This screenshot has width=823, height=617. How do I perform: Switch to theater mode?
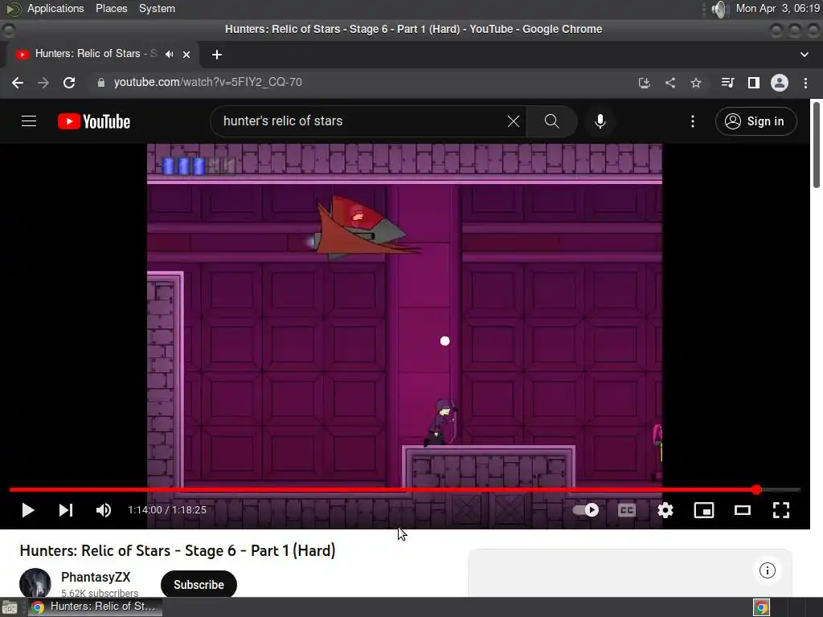pos(742,510)
